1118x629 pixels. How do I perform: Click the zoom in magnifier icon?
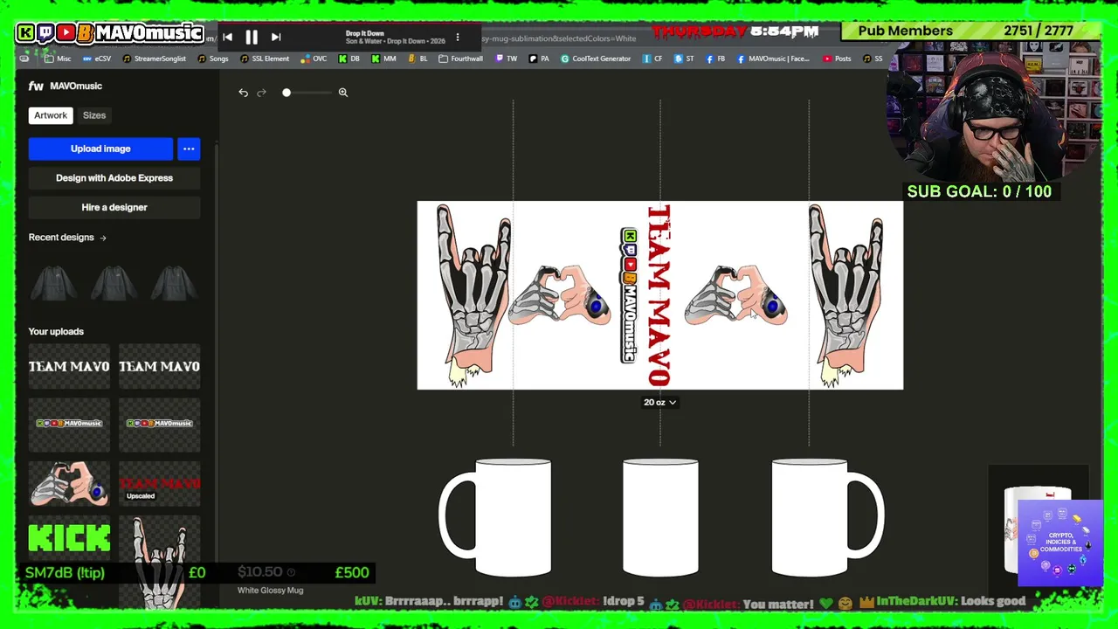point(343,93)
